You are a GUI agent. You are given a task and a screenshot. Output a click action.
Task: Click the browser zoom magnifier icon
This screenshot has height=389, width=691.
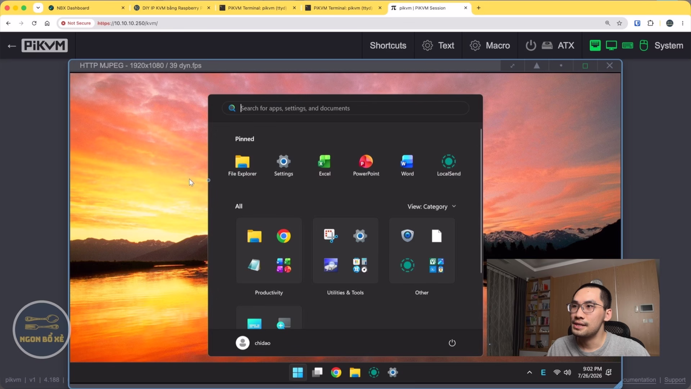point(608,23)
